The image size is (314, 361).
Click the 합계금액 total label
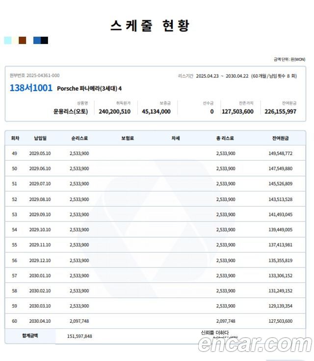[30, 336]
